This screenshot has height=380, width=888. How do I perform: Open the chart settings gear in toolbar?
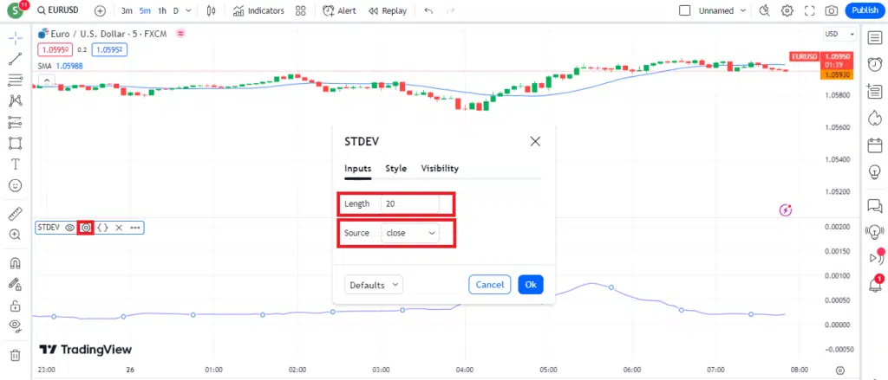(x=787, y=10)
